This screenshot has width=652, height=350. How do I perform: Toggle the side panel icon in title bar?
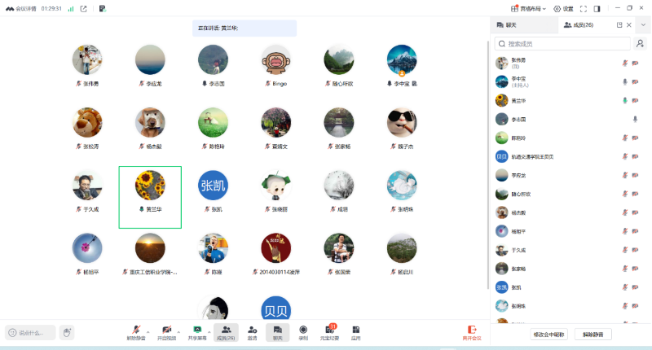(597, 9)
